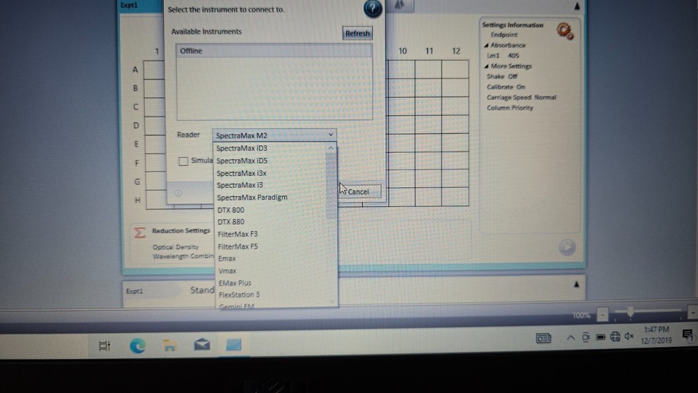The height and width of the screenshot is (393, 698).
Task: Select EMax Plus reader
Action: (x=235, y=283)
